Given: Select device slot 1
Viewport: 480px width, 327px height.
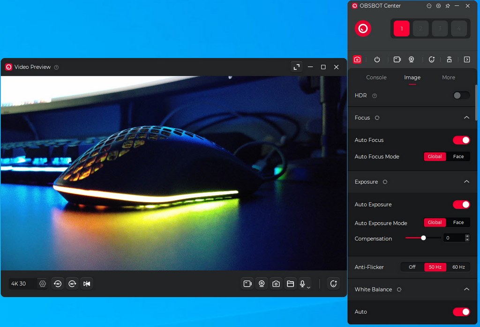Looking at the screenshot, I should coord(401,29).
